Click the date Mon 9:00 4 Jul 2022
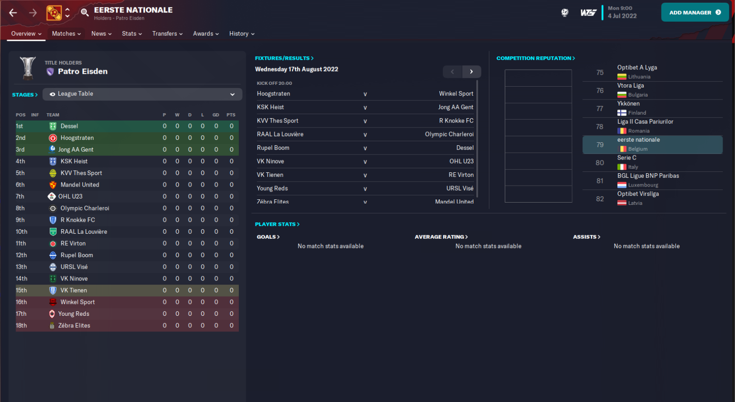The width and height of the screenshot is (735, 402). [622, 12]
